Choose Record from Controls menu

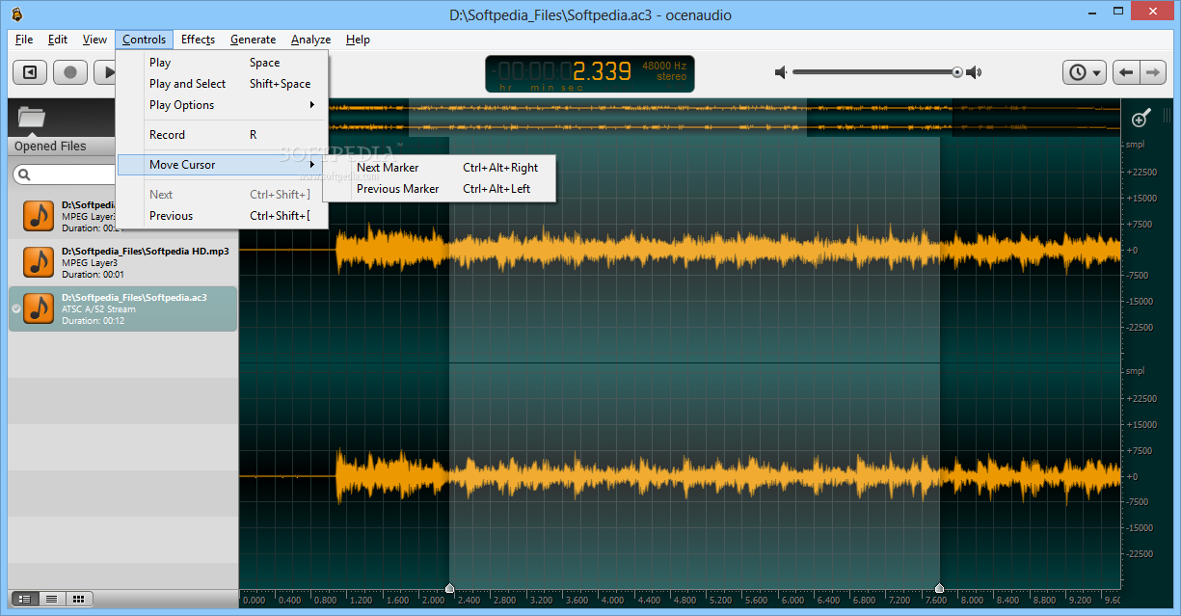point(223,135)
